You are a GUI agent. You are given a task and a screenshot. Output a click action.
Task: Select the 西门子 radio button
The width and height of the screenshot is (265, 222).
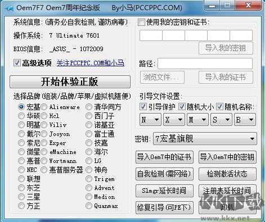[x=89, y=116]
